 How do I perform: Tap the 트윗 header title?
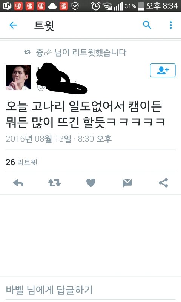point(44,25)
